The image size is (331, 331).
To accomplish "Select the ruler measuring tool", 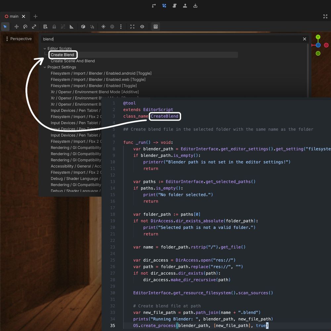I will 71,26.
